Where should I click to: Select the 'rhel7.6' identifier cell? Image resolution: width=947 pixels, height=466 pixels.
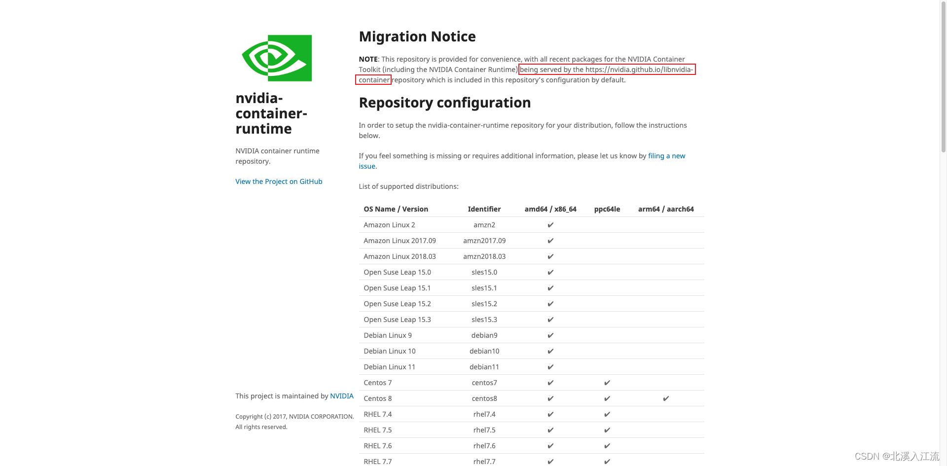pos(484,446)
